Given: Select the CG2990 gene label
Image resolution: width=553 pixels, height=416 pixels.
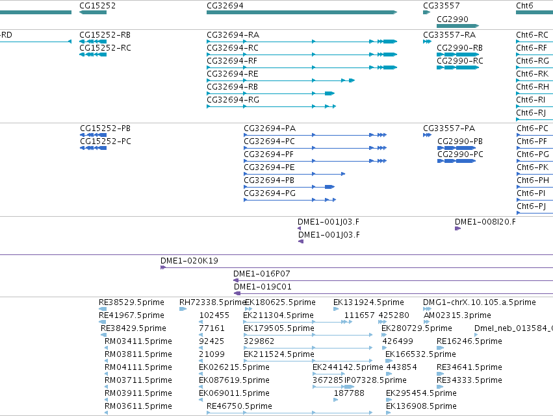Looking at the screenshot, I should pos(452,19).
